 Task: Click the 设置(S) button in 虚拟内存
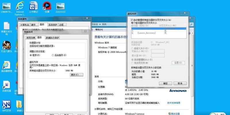tap(178, 63)
